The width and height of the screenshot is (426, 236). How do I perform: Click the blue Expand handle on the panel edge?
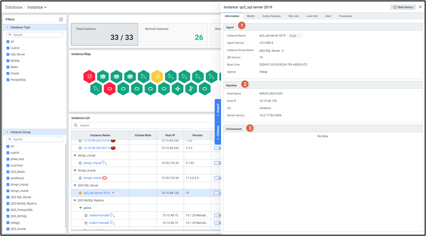[218, 109]
